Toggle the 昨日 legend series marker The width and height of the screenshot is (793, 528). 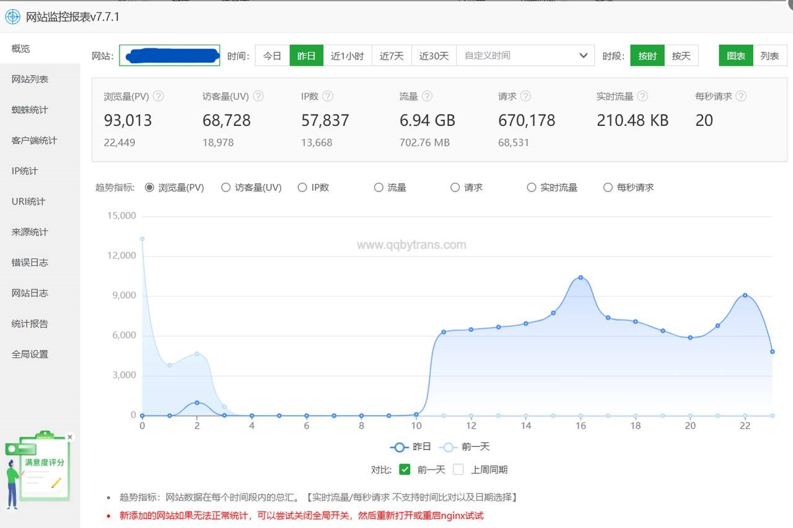[400, 447]
